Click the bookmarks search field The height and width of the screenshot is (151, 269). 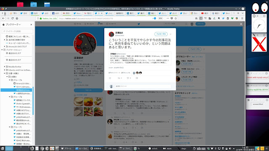click(18, 31)
